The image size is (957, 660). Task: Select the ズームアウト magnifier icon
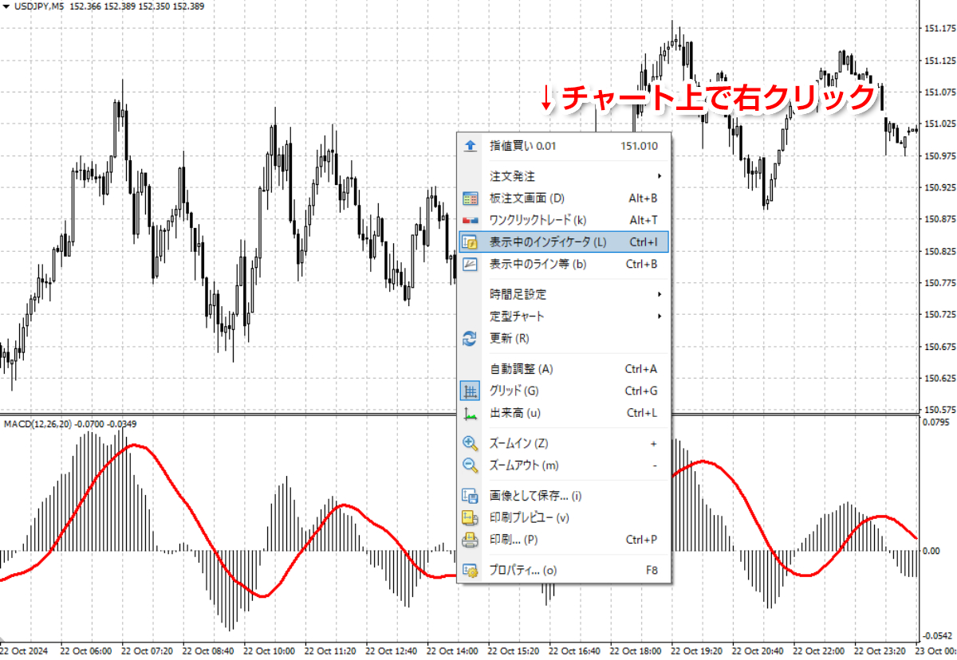[x=470, y=465]
